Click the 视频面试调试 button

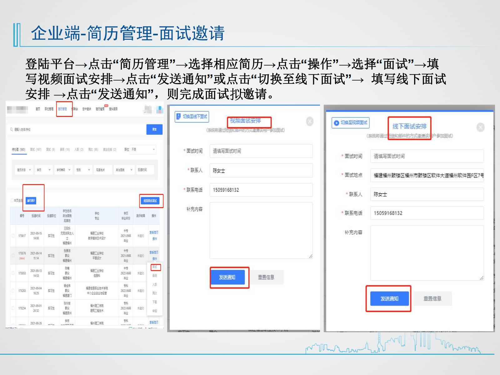[150, 201]
